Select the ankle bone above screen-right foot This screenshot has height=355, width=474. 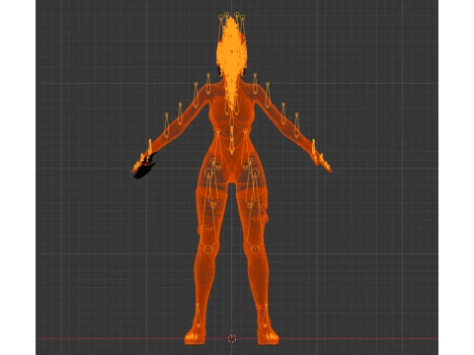(266, 316)
